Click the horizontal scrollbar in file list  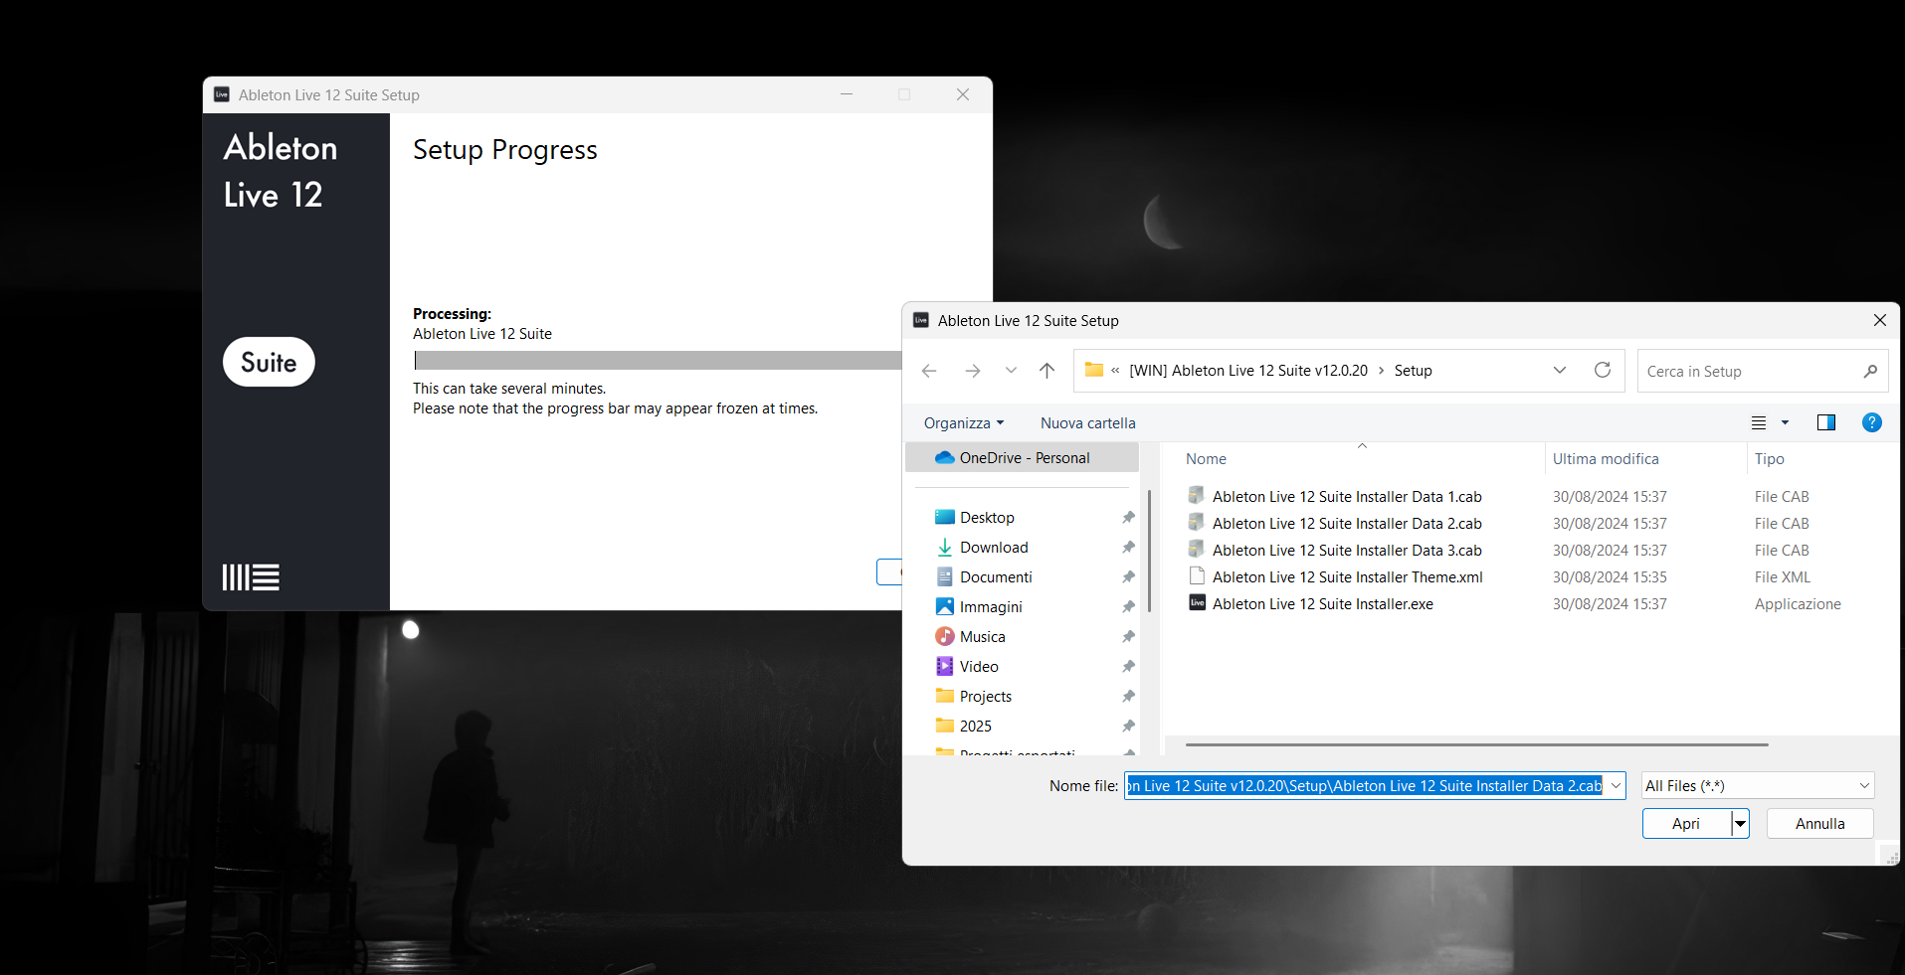point(1476,744)
